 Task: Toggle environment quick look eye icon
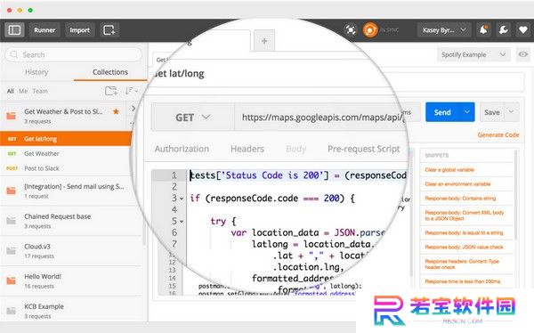coord(523,54)
